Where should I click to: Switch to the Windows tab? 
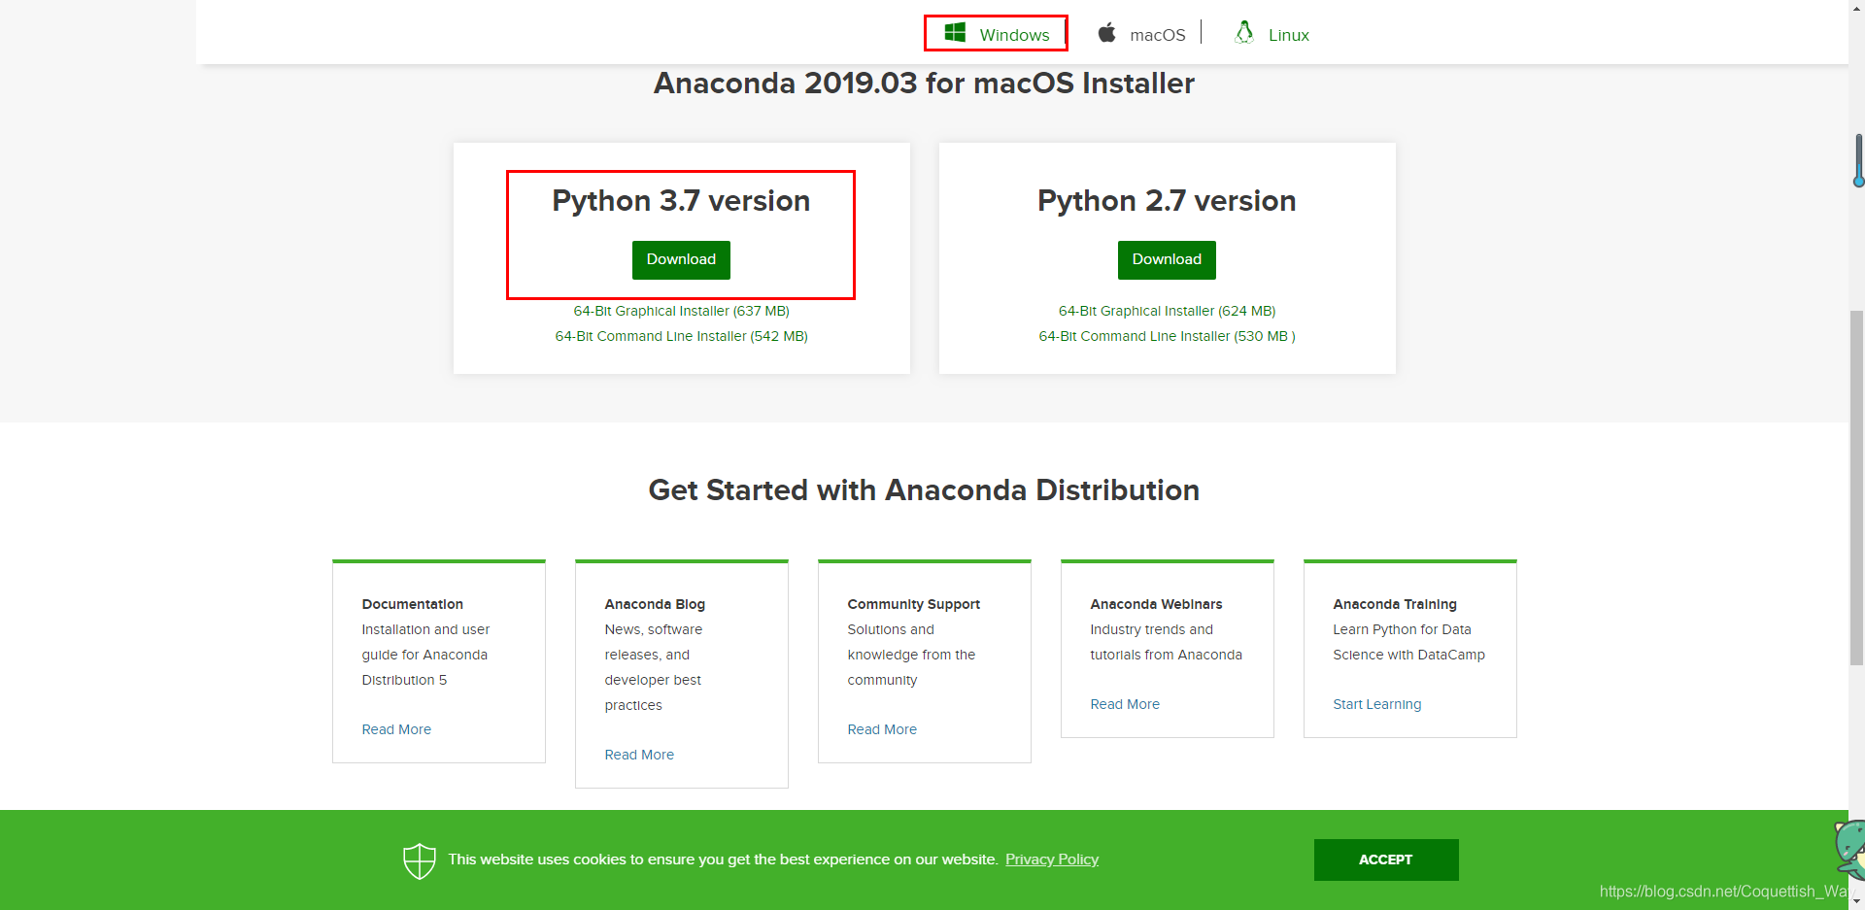[996, 33]
